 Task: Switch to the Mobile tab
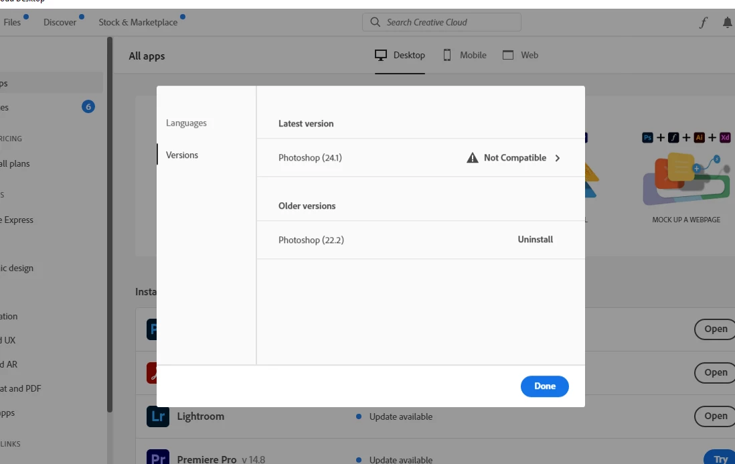tap(465, 56)
